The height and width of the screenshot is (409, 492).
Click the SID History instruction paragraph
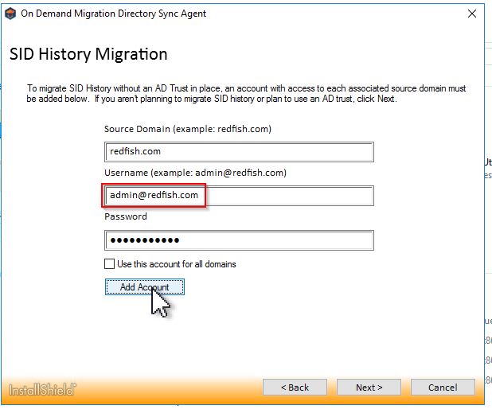coord(246,93)
